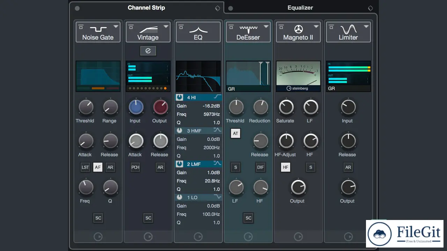The image size is (447, 251).
Task: Open the Vintage compressor module dropdown arrow
Action: click(166, 26)
